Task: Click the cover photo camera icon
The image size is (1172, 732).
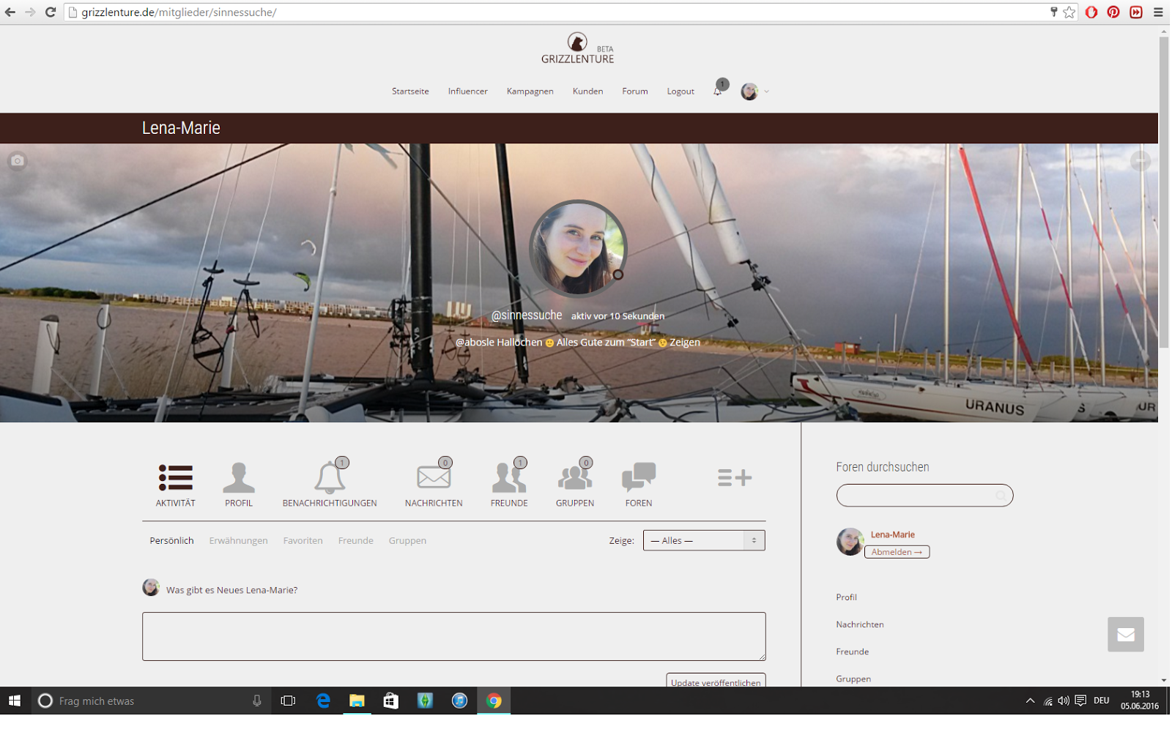Action: point(18,161)
